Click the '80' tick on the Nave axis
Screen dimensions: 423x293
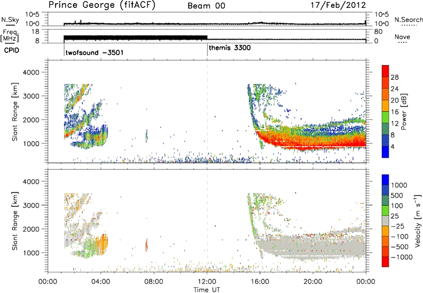point(378,32)
